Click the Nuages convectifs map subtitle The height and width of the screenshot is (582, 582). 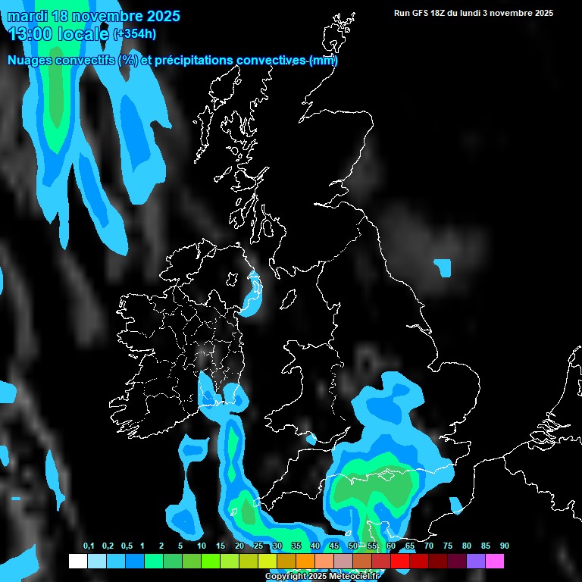[172, 60]
